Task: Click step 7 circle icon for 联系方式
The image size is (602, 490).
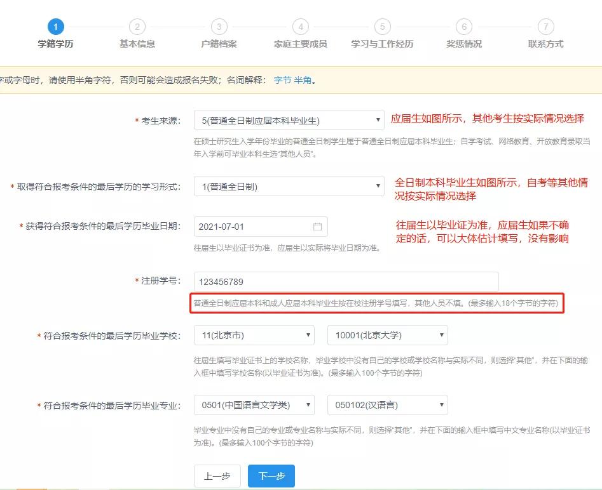Action: [x=545, y=27]
